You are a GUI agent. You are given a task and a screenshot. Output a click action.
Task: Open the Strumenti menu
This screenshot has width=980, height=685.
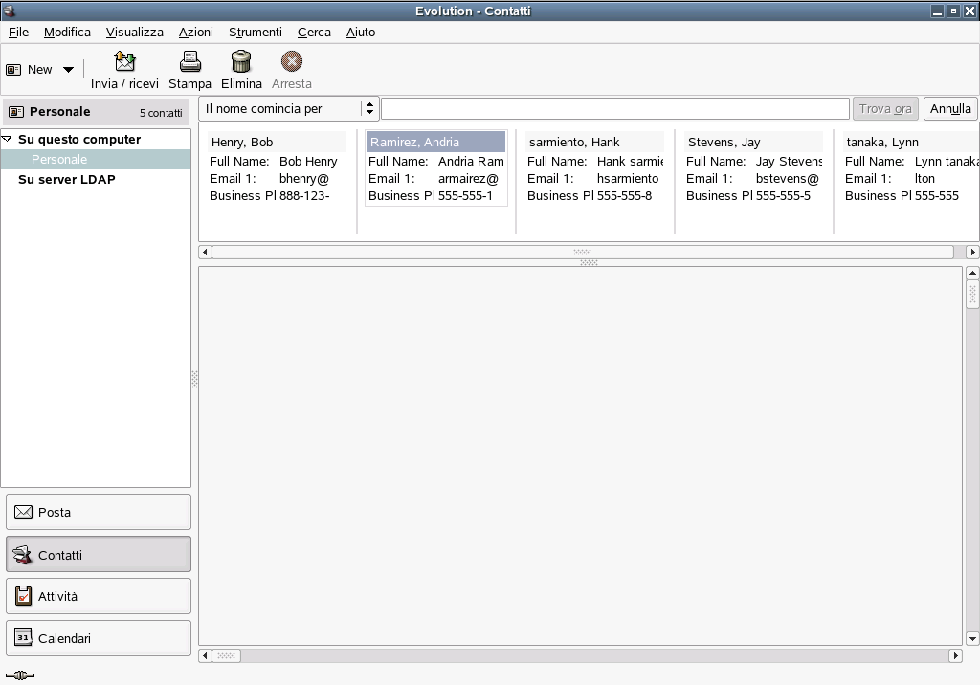tap(255, 32)
